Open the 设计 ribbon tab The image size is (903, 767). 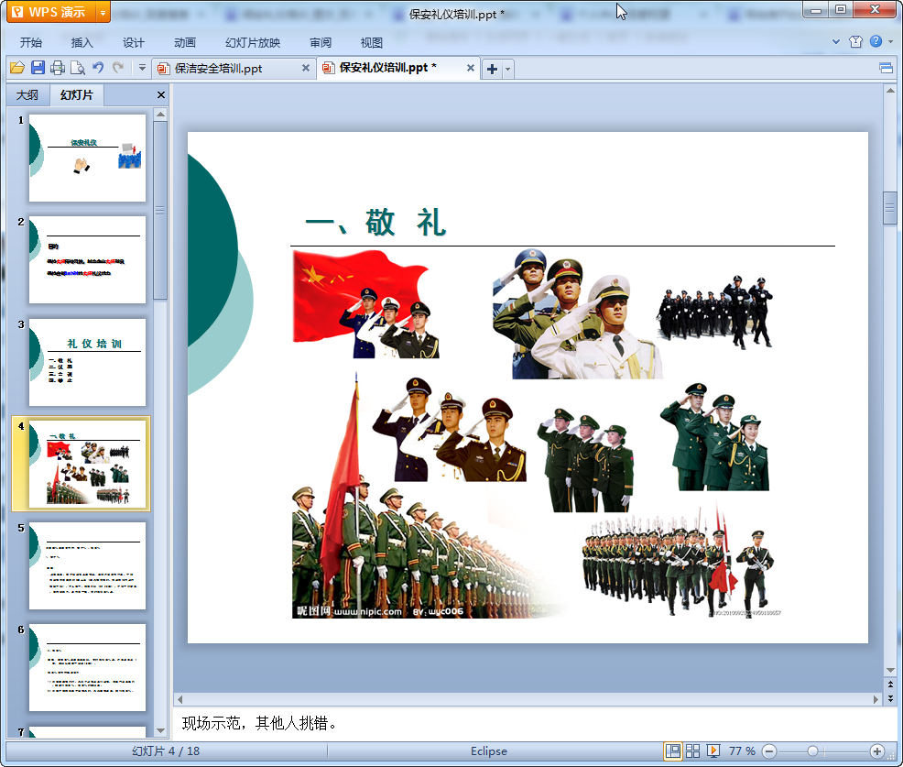pos(133,43)
